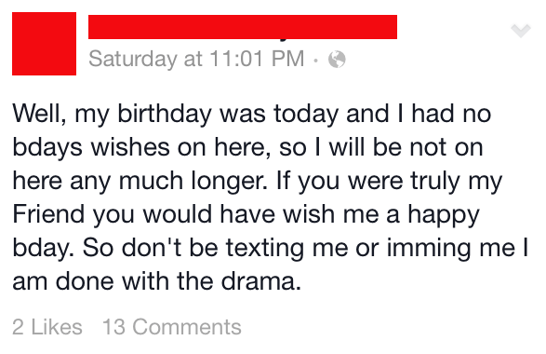
Task: Open the Saturday at 11:01 PM timestamp
Action: pos(196,59)
